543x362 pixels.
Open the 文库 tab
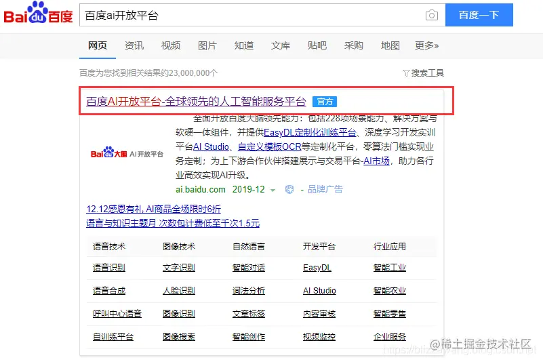click(281, 45)
